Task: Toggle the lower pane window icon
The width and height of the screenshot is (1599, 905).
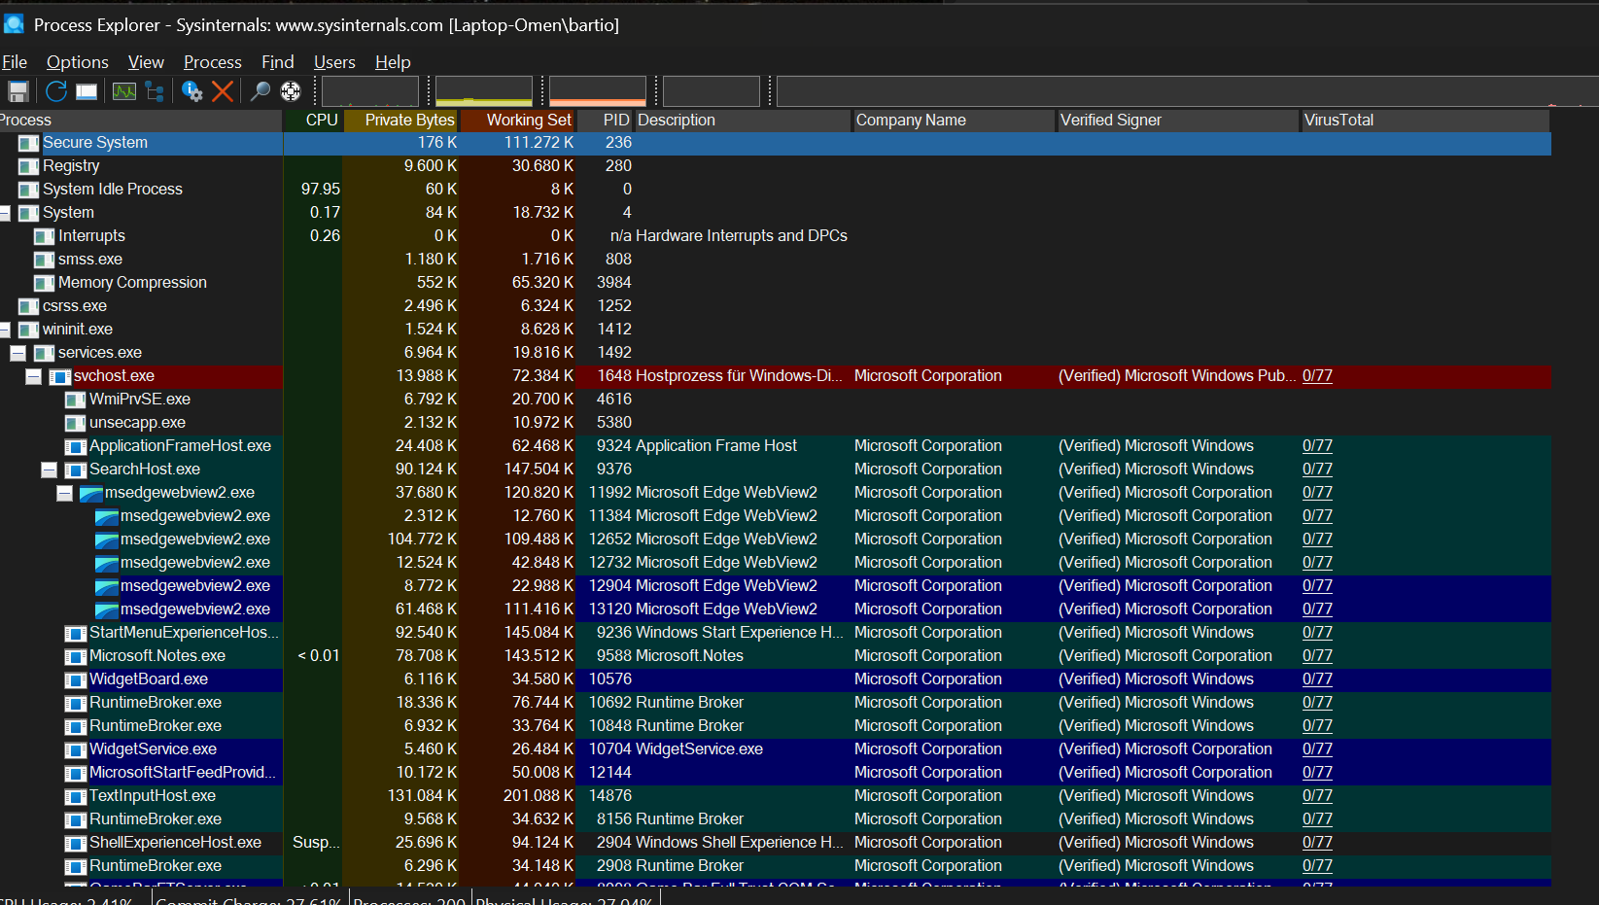Action: coord(87,91)
